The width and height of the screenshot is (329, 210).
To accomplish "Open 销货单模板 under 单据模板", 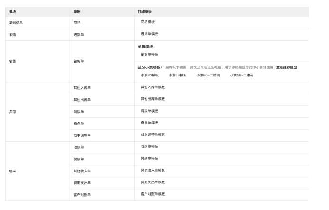I will tap(149, 54).
